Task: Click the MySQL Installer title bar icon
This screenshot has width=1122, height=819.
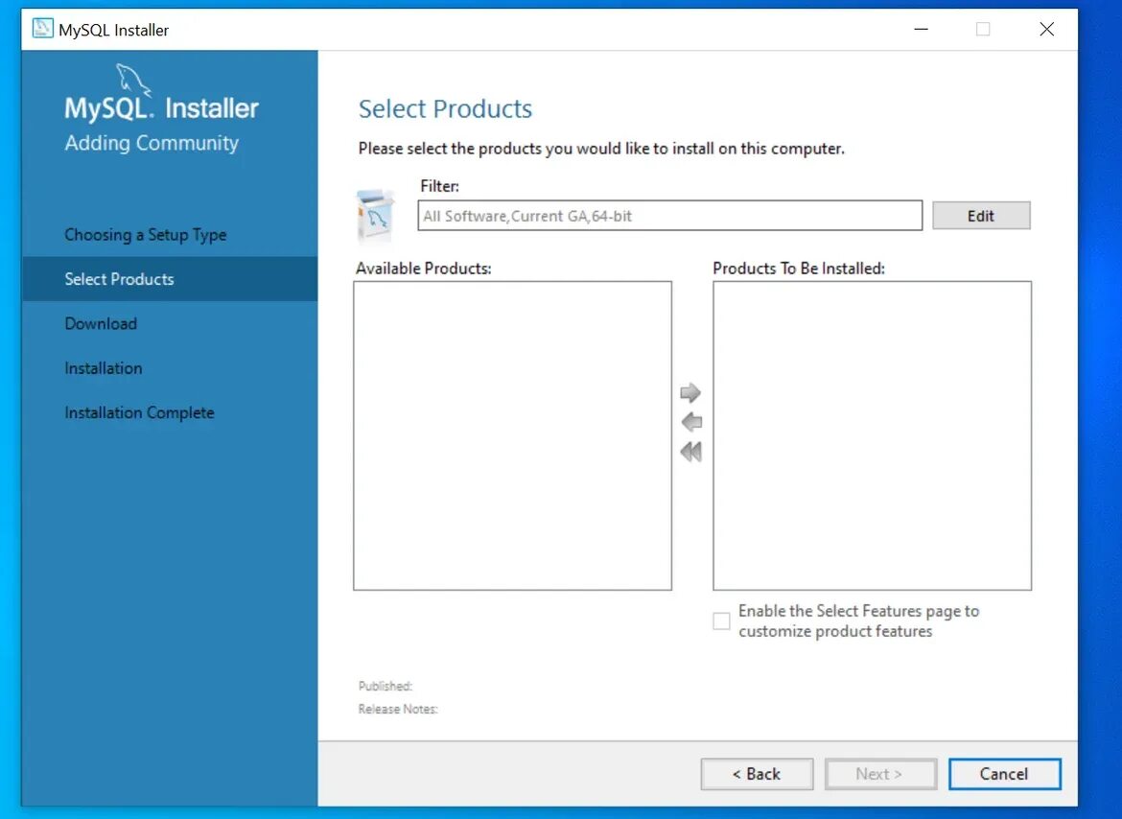Action: [43, 29]
